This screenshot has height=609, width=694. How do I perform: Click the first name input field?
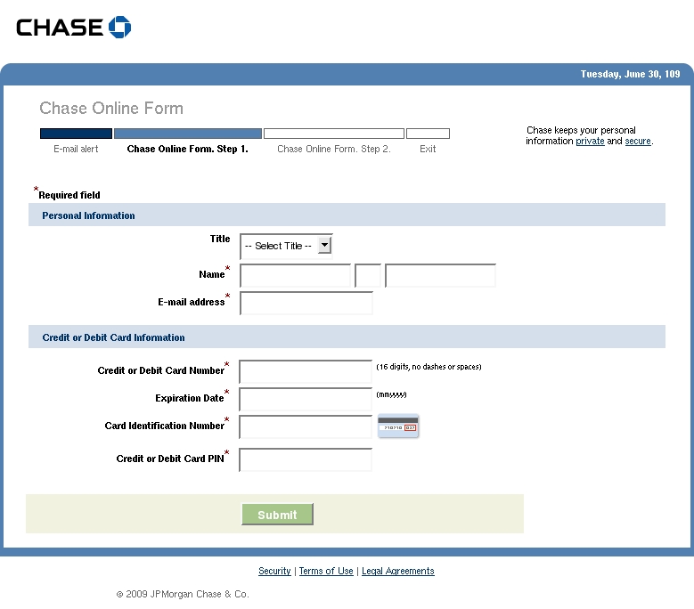point(295,275)
